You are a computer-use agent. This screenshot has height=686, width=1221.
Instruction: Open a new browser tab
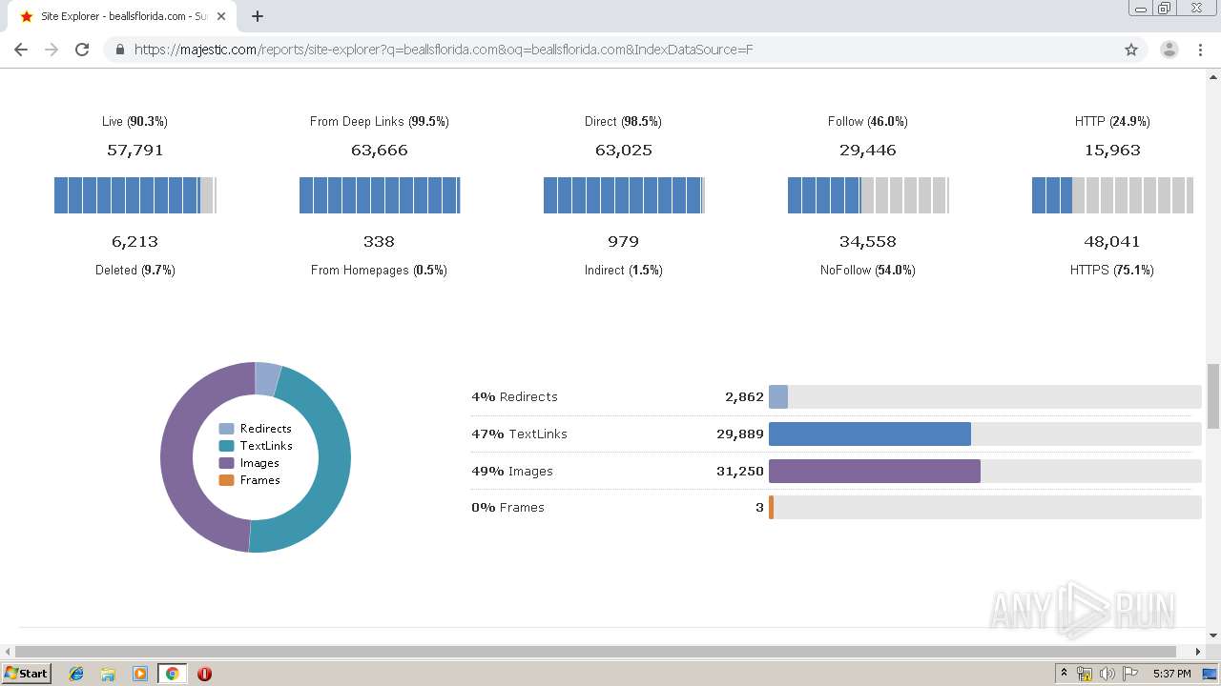pyautogui.click(x=258, y=16)
